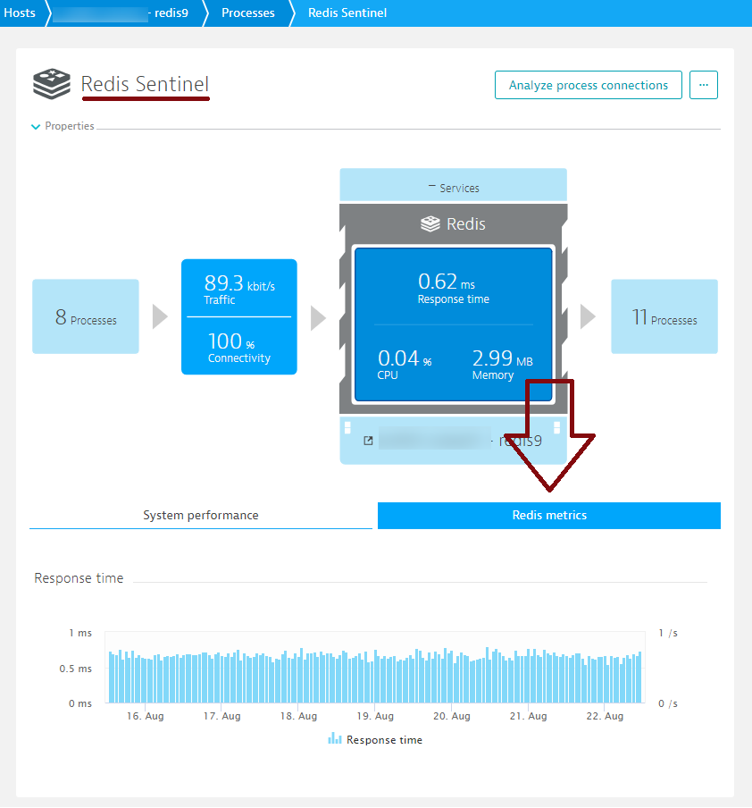
Task: Click the Redis Sentinel stack logo icon
Action: coord(52,83)
